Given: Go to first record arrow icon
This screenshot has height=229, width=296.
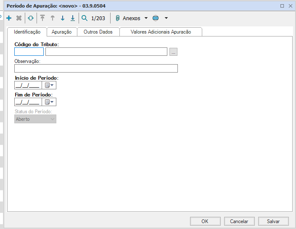Looking at the screenshot, I should point(42,18).
